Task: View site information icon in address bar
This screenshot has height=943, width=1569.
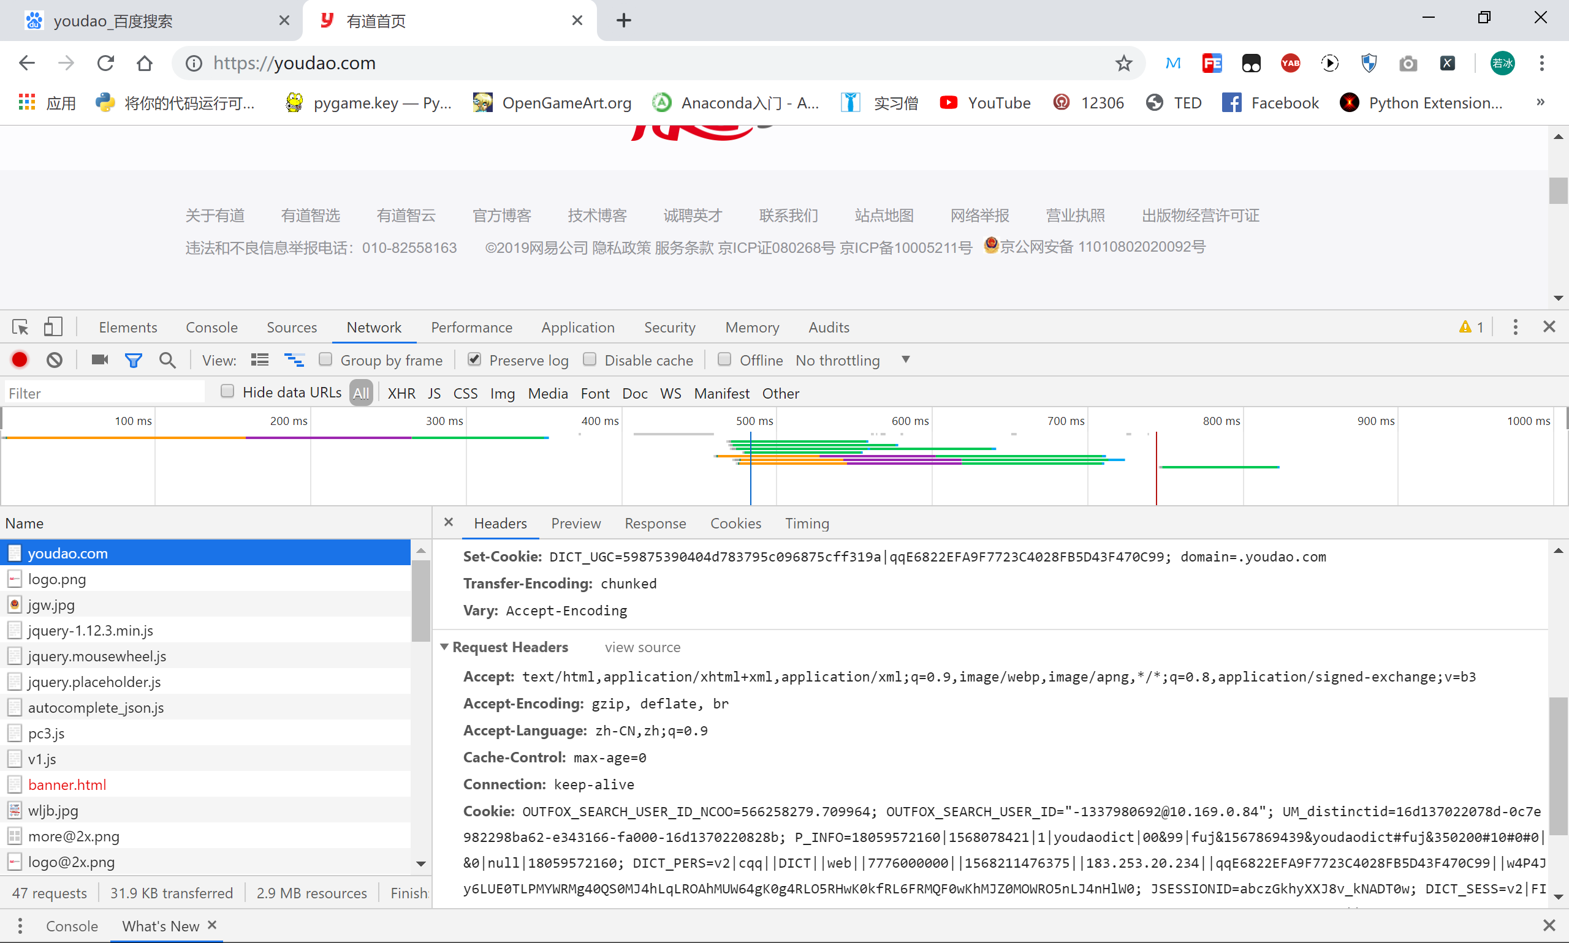Action: (194, 63)
